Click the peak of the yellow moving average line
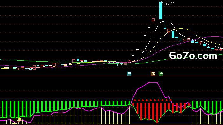223x125 pixels. (x=181, y=29)
